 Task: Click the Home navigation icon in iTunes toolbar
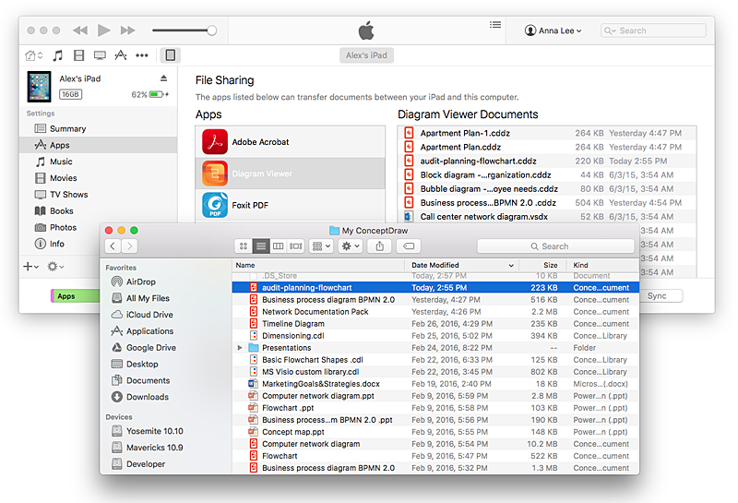[33, 55]
